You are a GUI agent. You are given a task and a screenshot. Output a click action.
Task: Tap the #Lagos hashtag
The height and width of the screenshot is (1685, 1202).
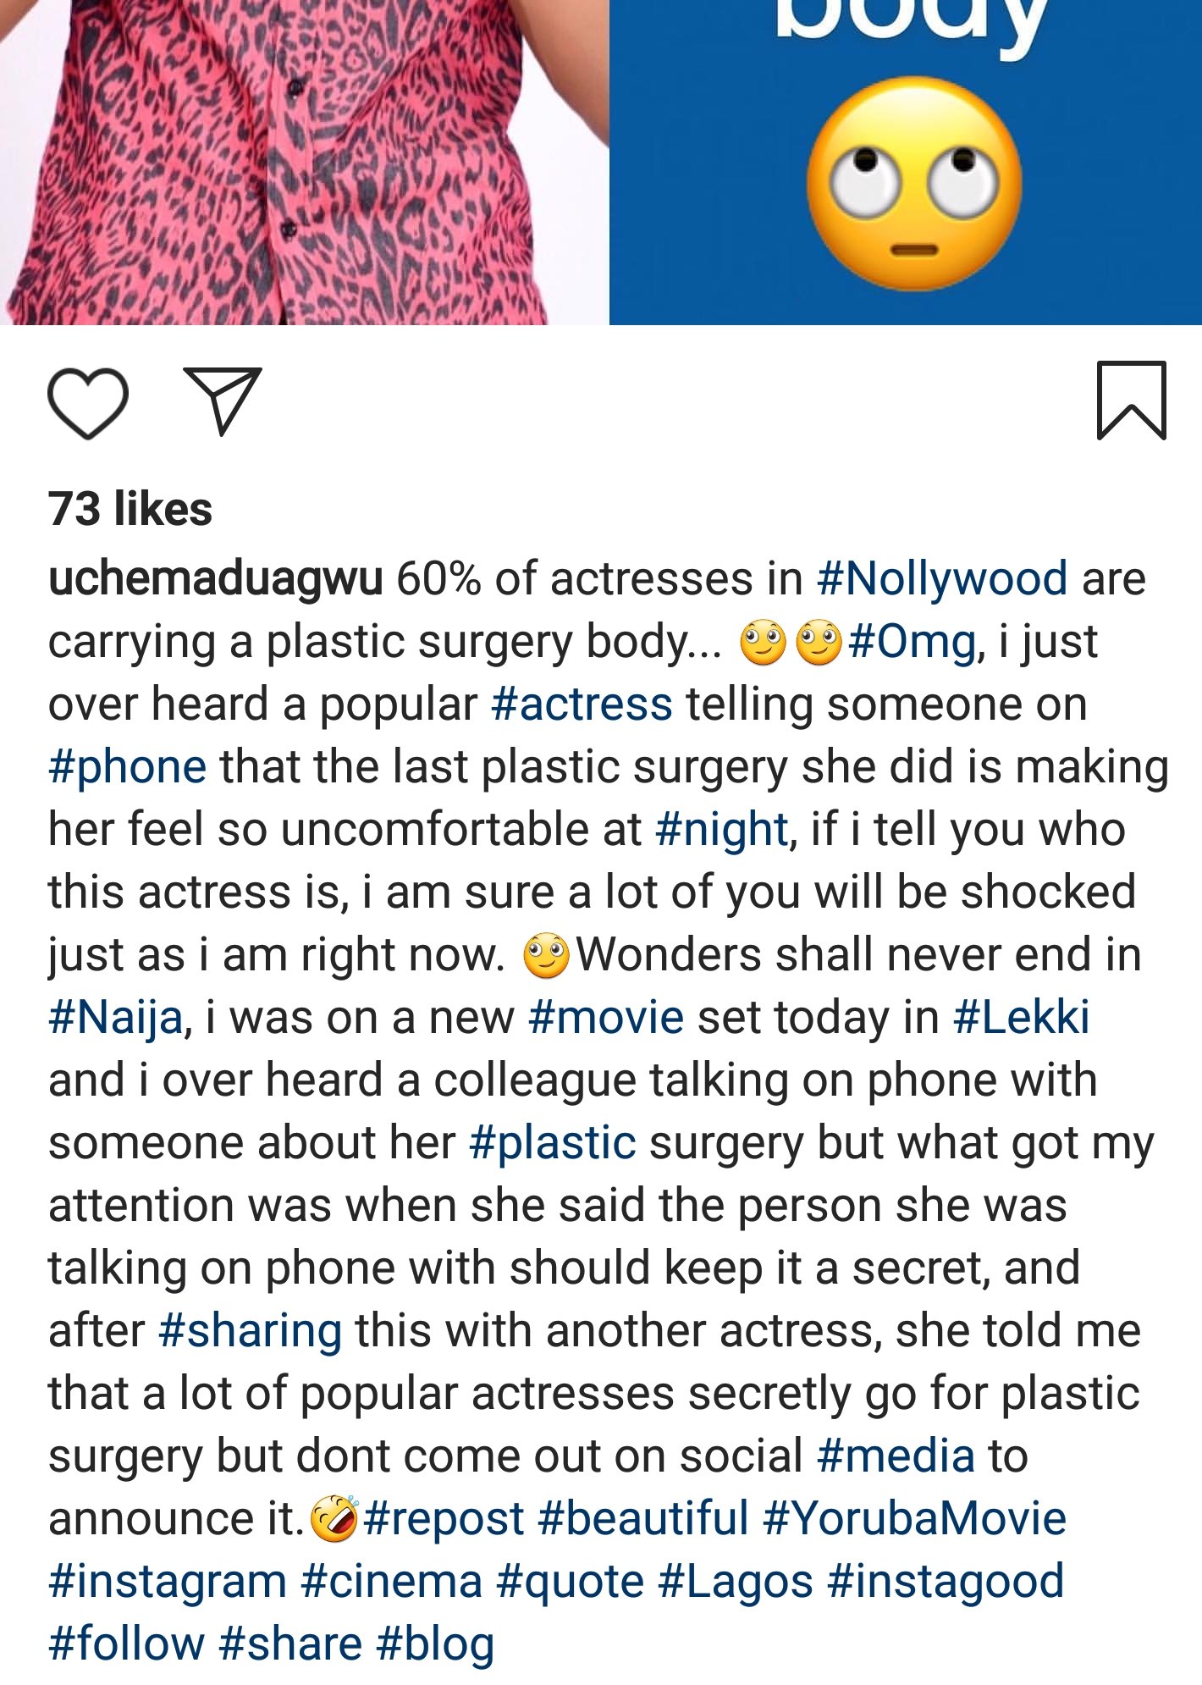click(x=735, y=1582)
